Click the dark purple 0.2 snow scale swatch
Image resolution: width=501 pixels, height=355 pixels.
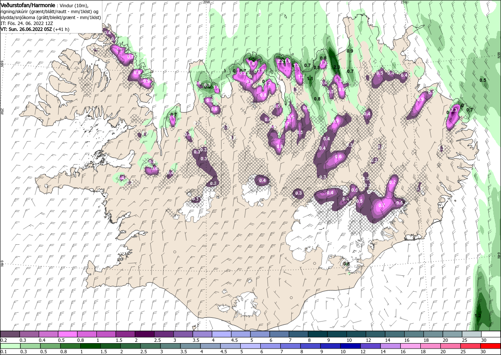10,334
